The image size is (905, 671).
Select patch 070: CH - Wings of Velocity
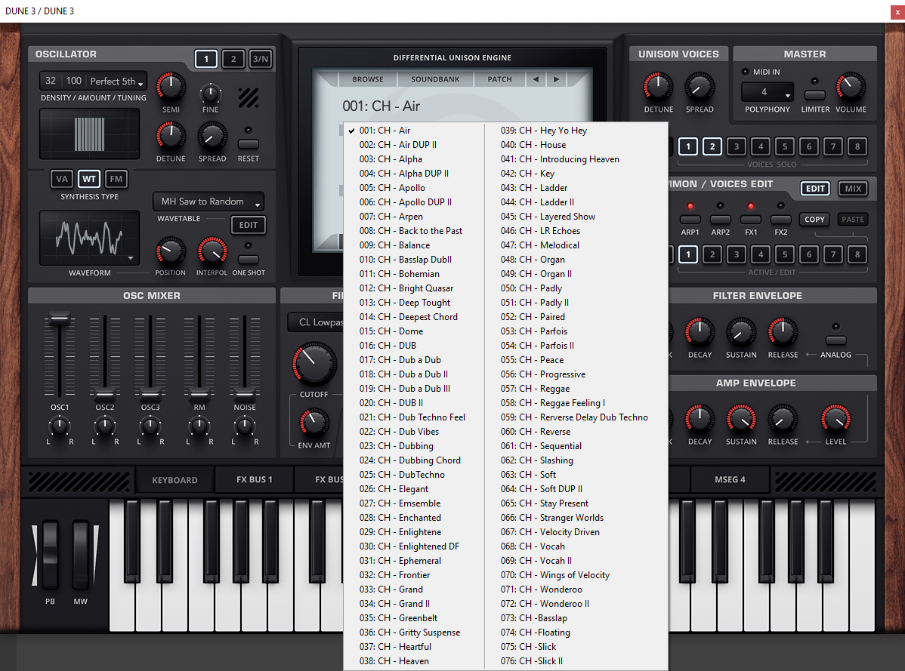coord(555,574)
